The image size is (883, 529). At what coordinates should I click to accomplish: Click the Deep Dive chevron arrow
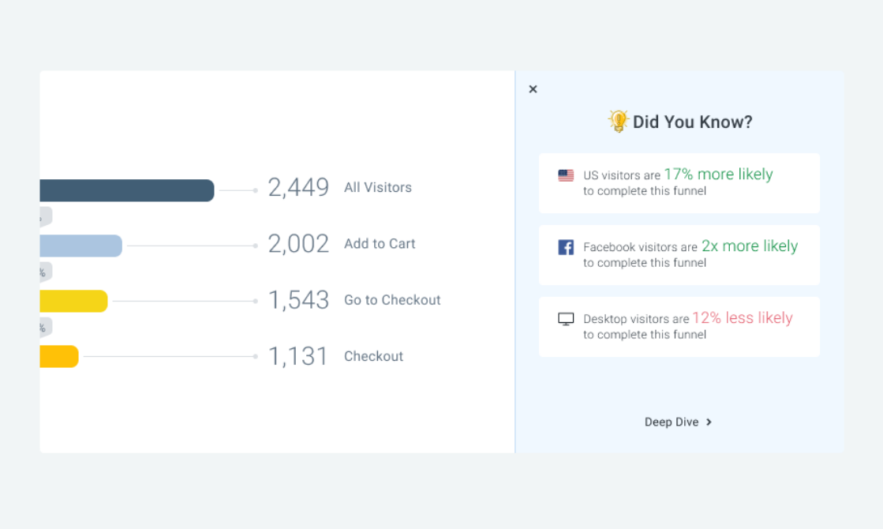[709, 422]
